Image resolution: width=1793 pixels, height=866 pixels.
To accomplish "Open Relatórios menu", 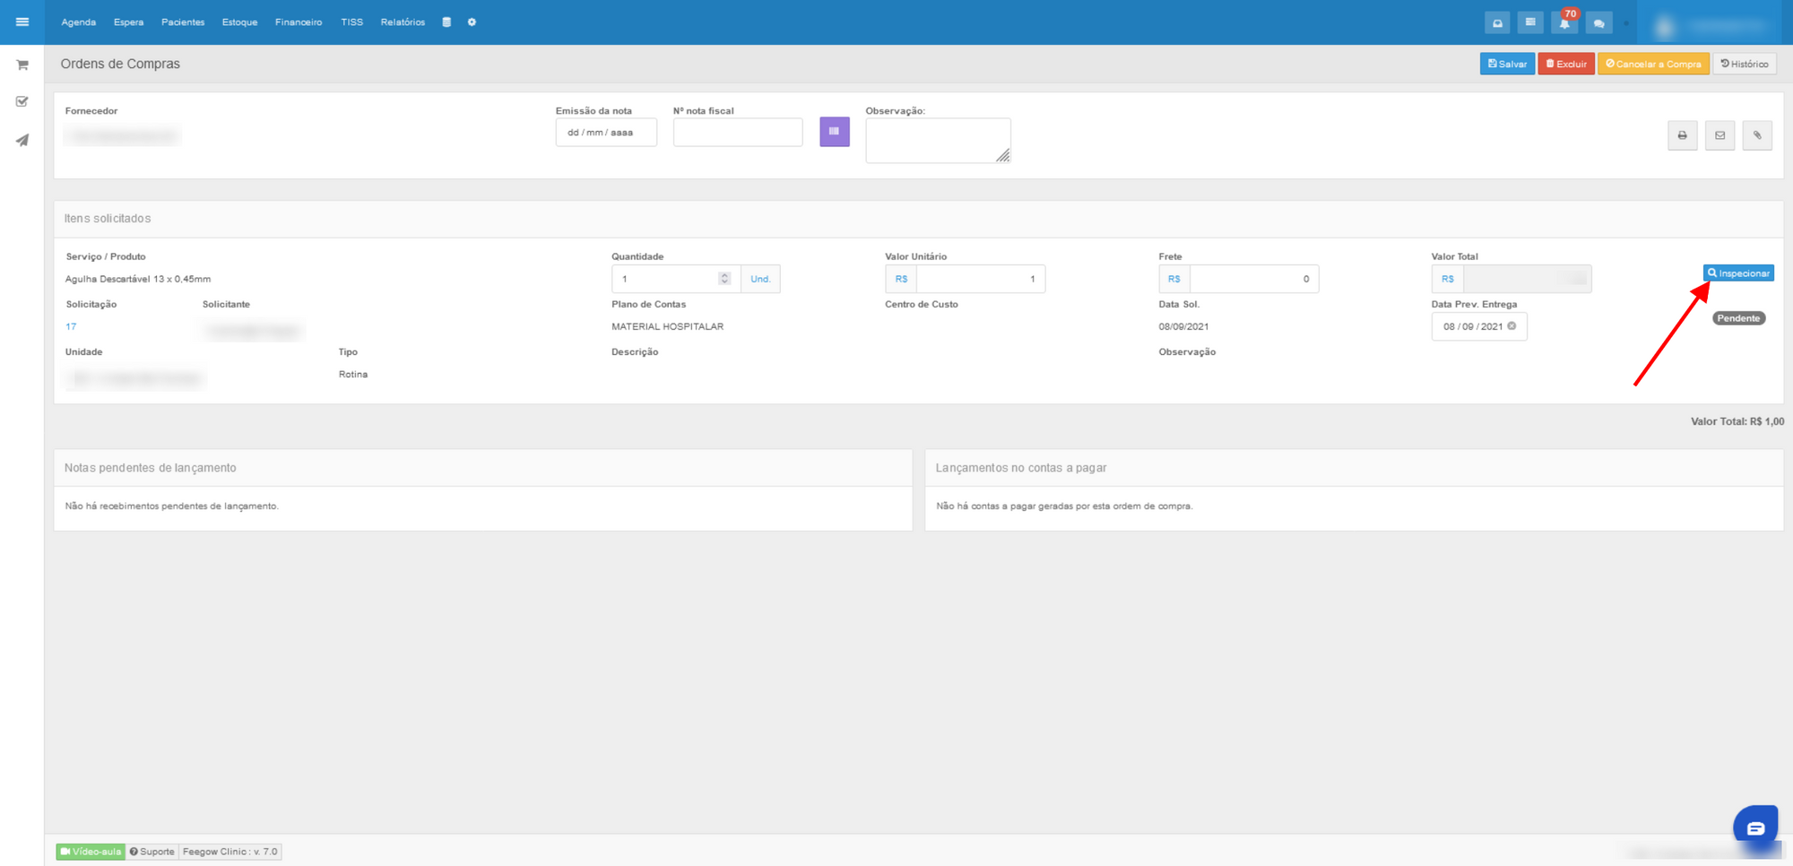I will [x=403, y=22].
